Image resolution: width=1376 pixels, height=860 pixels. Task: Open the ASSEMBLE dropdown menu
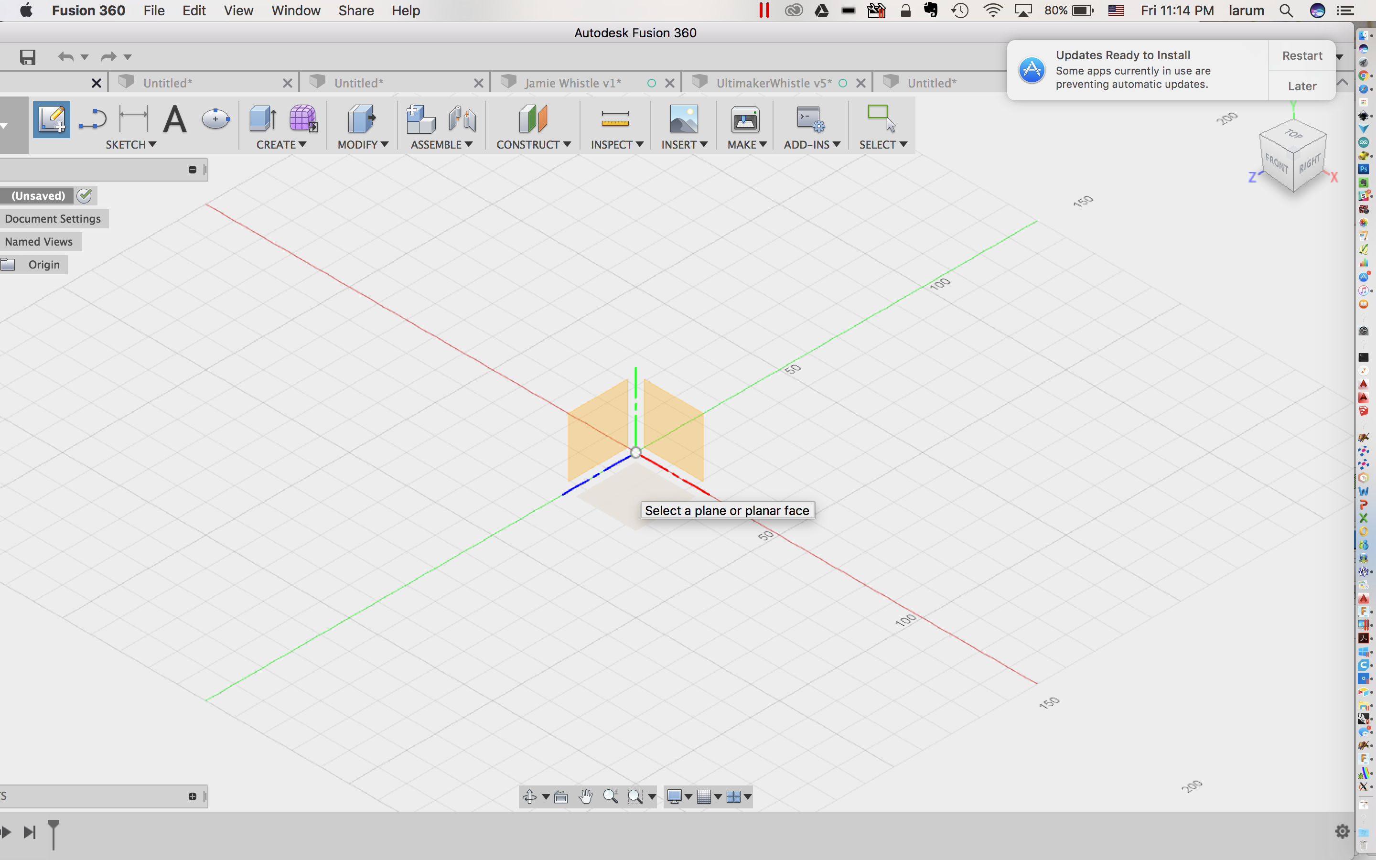(x=441, y=144)
